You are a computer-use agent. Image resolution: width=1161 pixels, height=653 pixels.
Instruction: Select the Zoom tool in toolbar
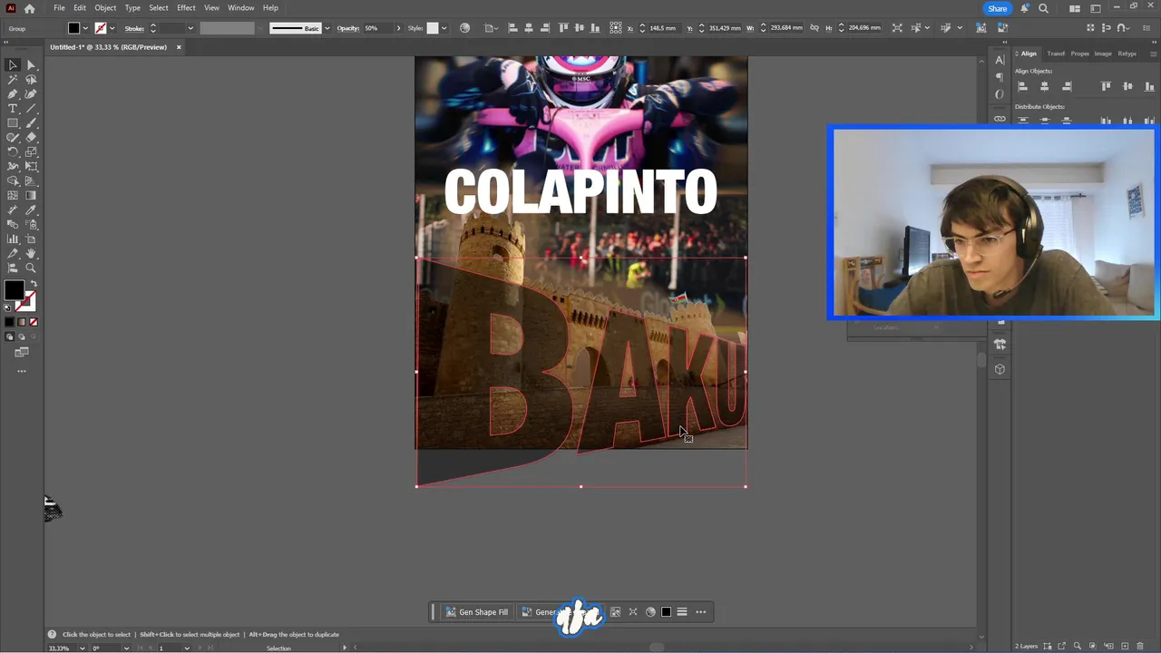click(x=31, y=268)
